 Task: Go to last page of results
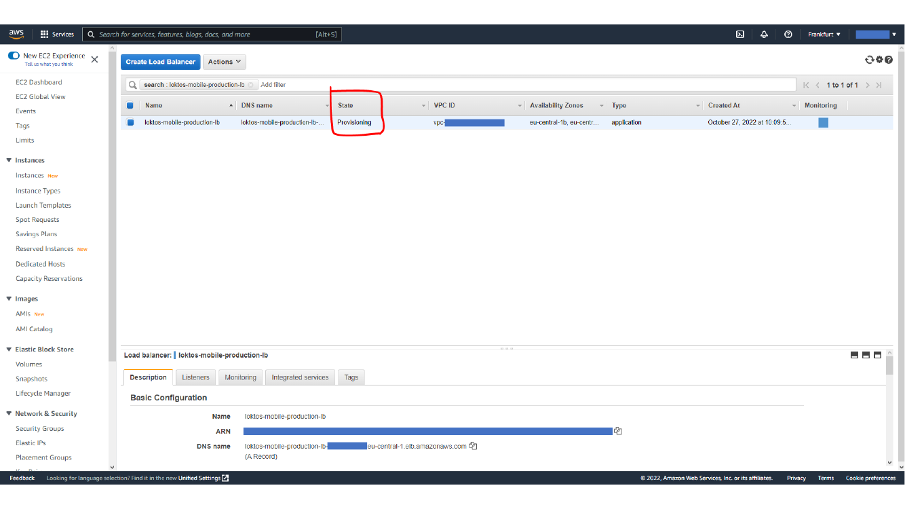tap(879, 85)
